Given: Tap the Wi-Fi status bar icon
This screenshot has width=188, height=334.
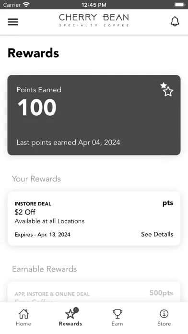Looking at the screenshot, I should point(26,4).
